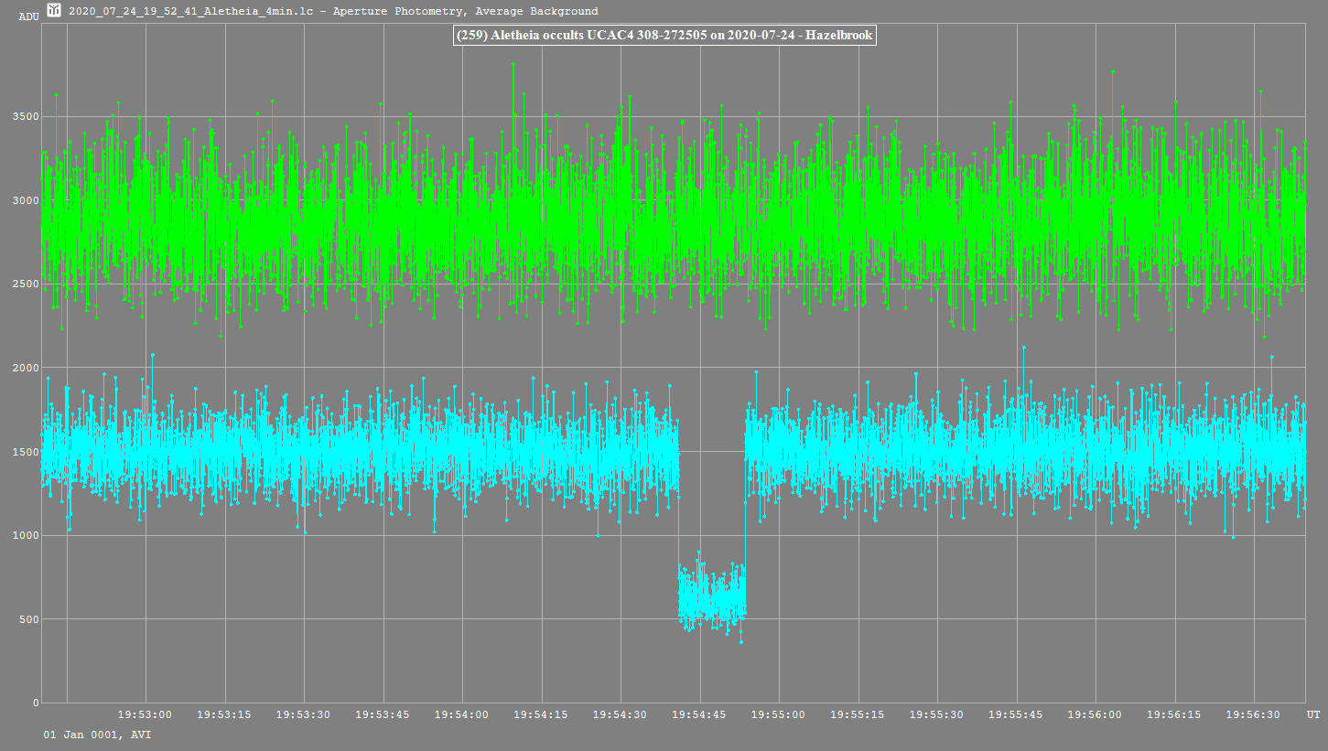Click the UT axis label
Viewport: 1328px width, 751px height.
point(1313,714)
